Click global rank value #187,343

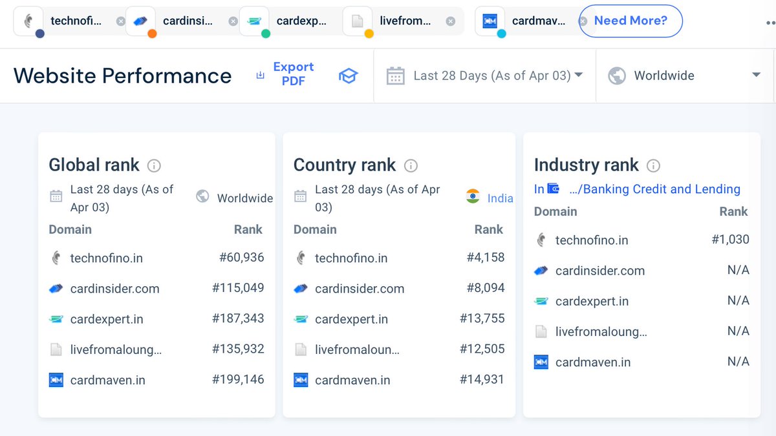click(238, 318)
